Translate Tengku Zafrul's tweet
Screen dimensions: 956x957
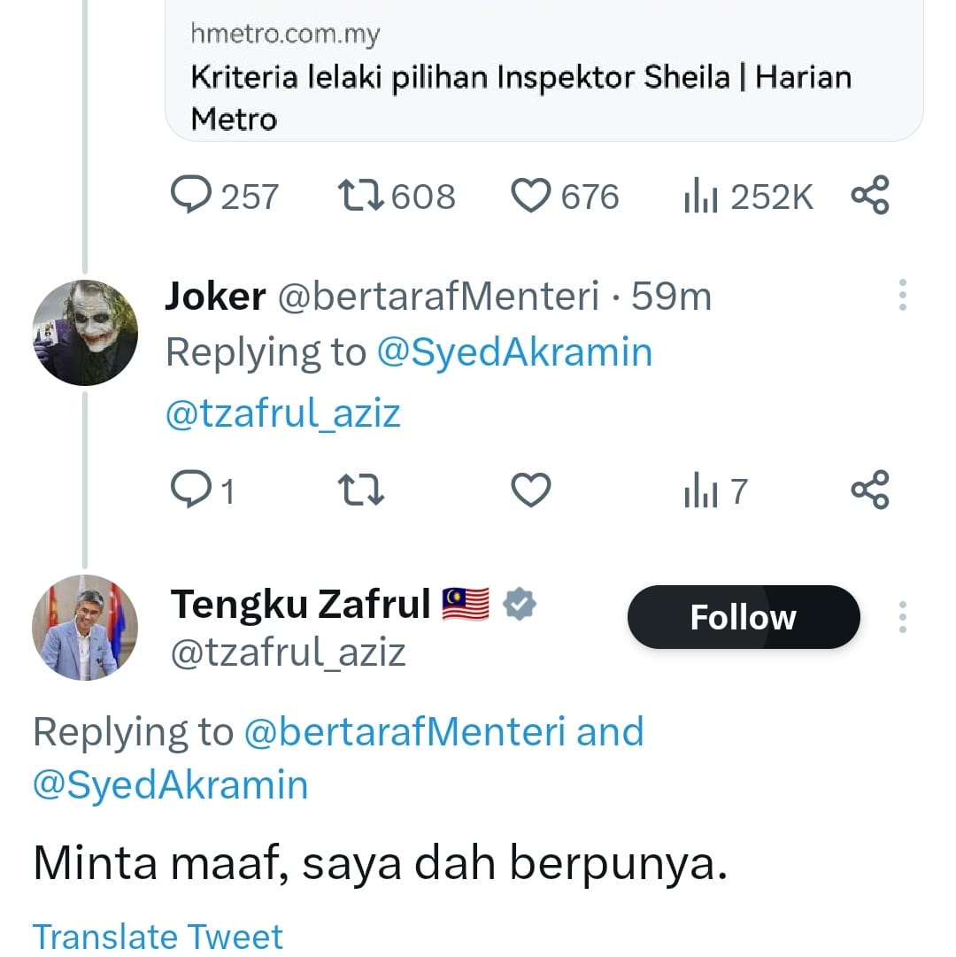click(158, 936)
